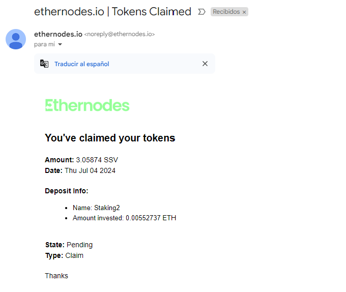Screen dimensions: 346x292
Task: Click the sender's profile avatar
Action: click(16, 39)
